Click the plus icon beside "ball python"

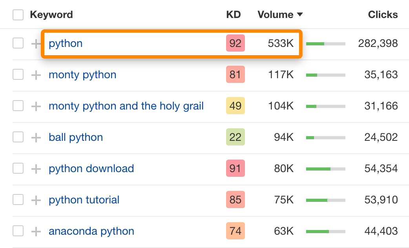click(x=36, y=137)
